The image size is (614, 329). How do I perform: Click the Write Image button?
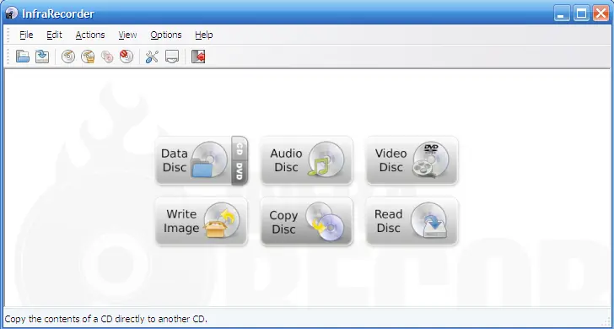(202, 221)
